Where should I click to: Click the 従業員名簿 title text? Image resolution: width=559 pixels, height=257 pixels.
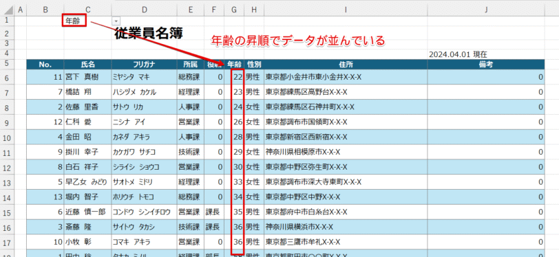pyautogui.click(x=148, y=34)
